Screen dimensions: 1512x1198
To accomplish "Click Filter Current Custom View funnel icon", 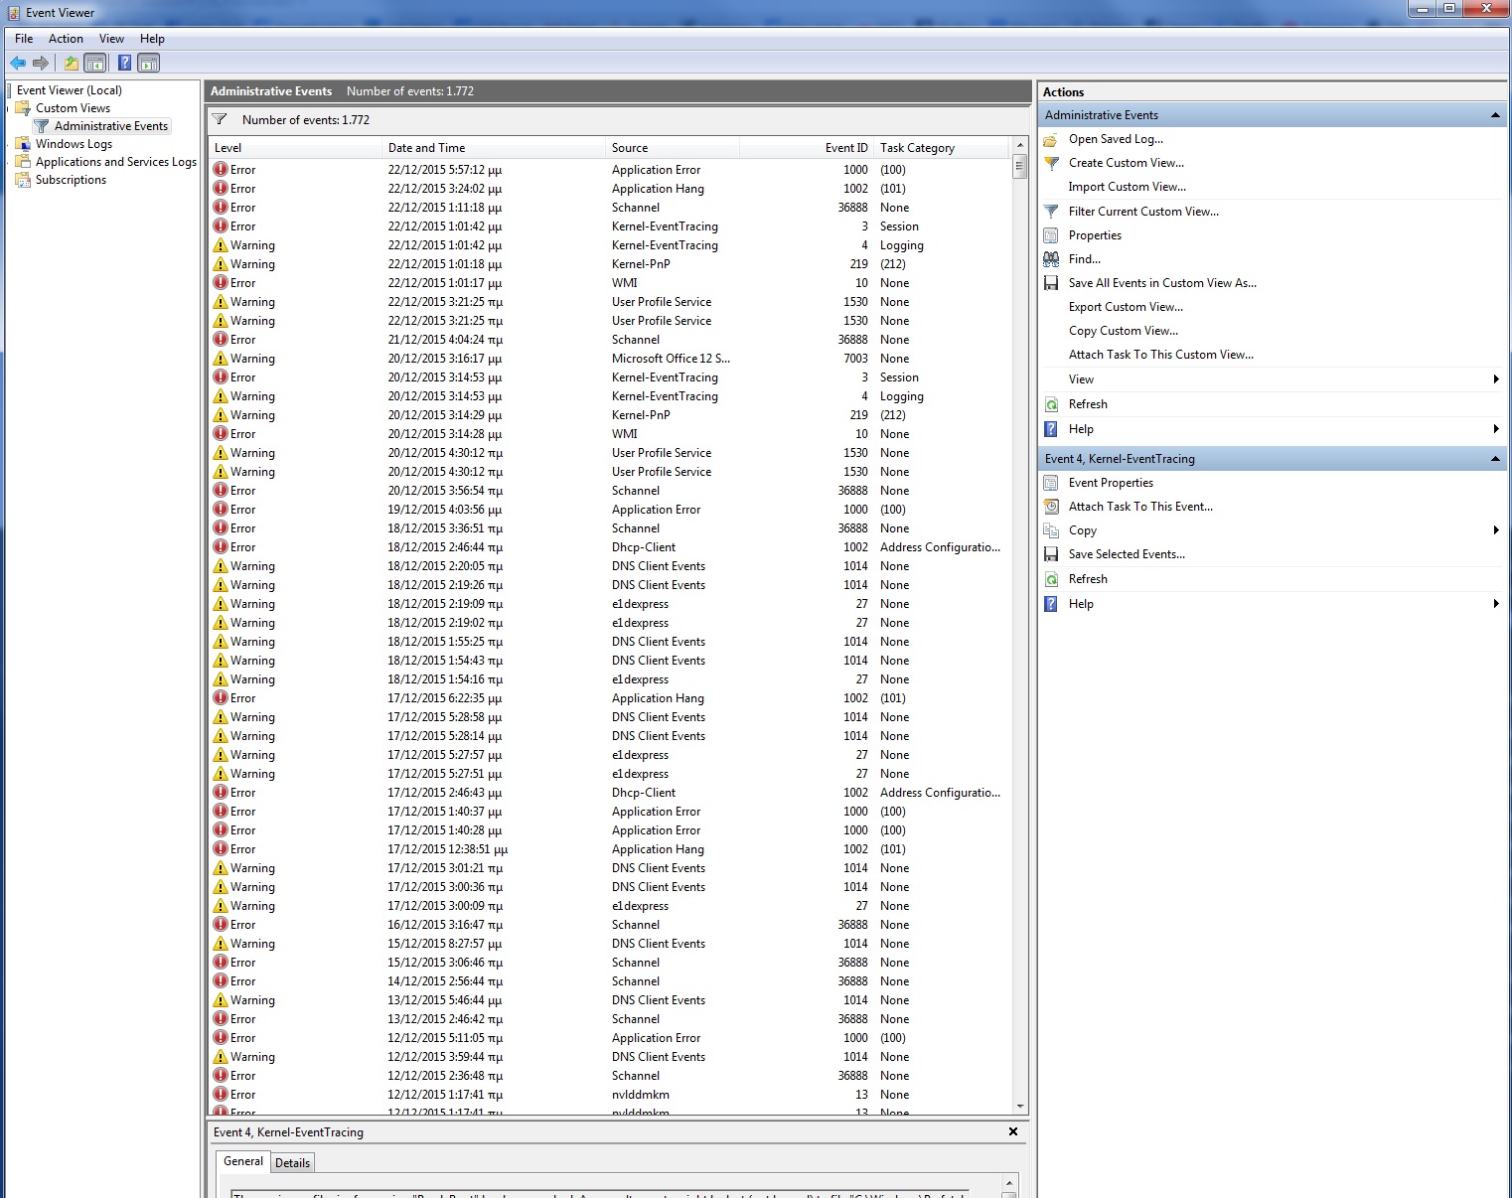I will (x=1051, y=212).
